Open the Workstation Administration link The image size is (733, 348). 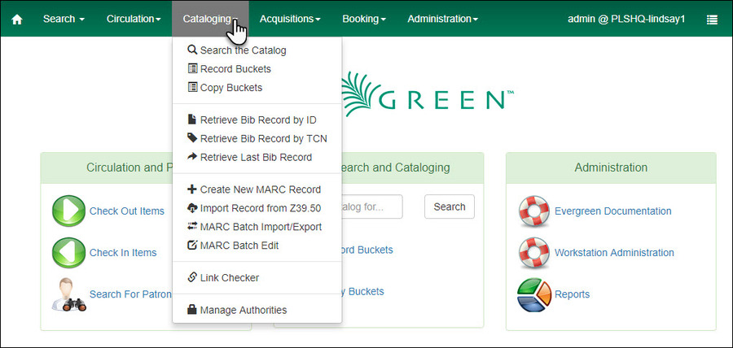[614, 253]
